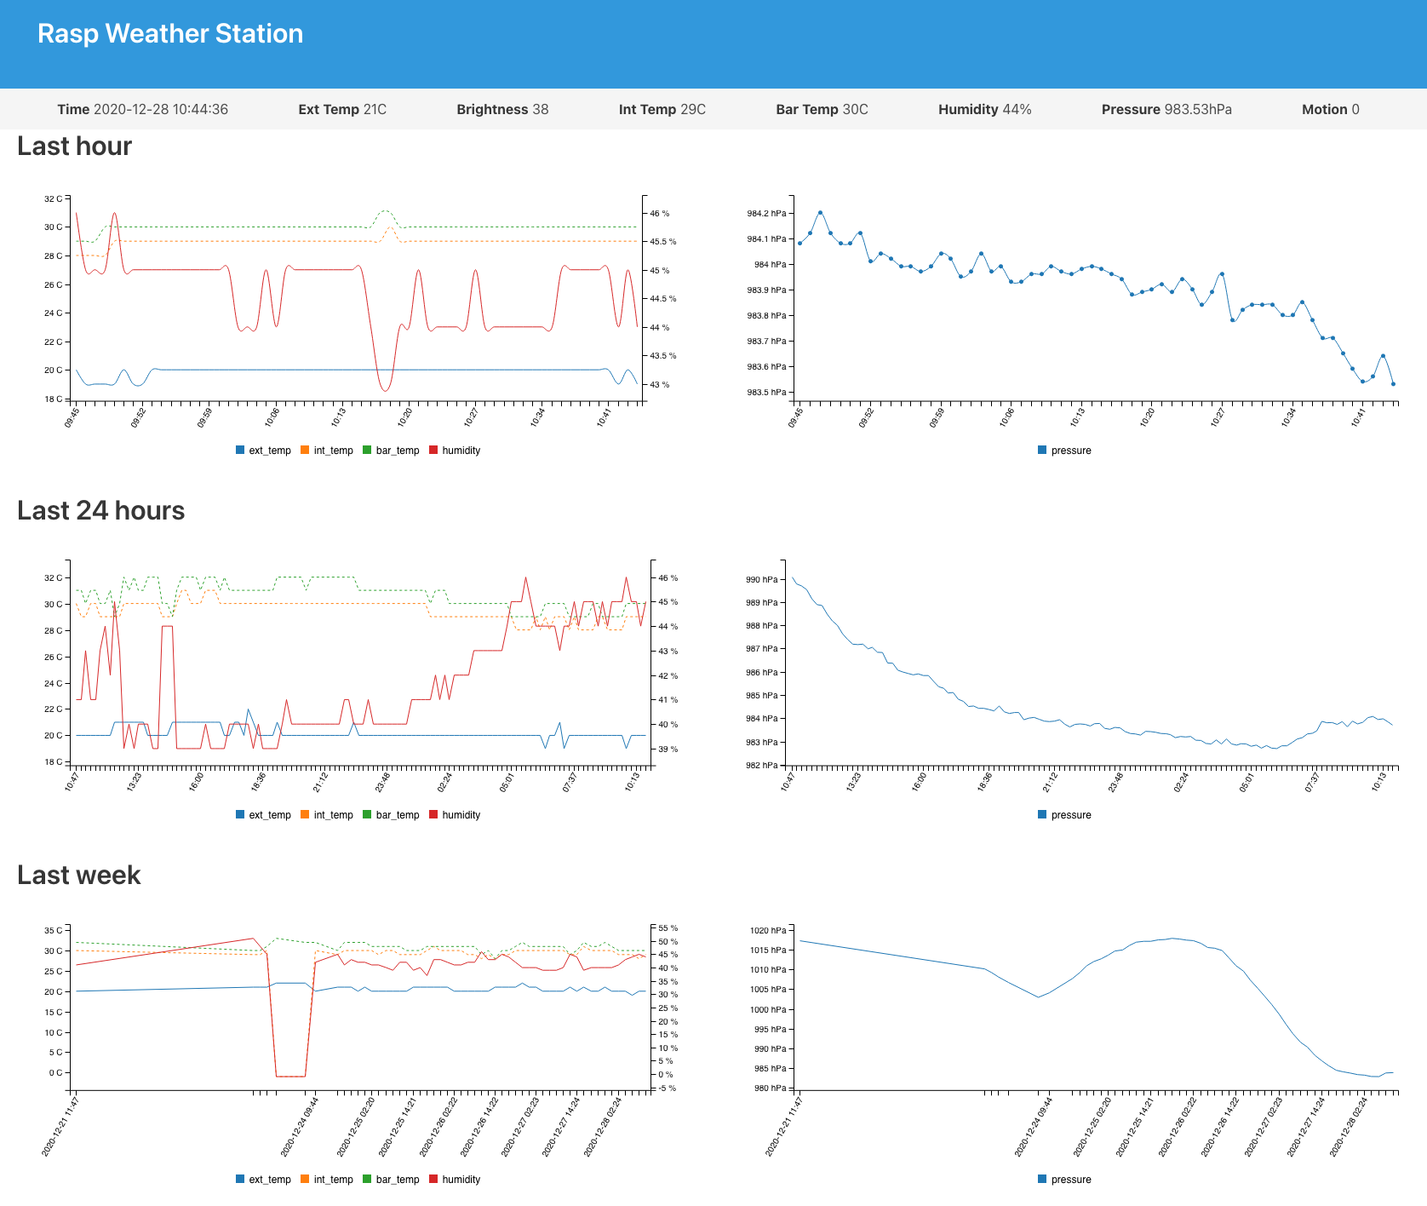Click the 55 % label in Last week chart
The image size is (1427, 1206).
(x=668, y=927)
